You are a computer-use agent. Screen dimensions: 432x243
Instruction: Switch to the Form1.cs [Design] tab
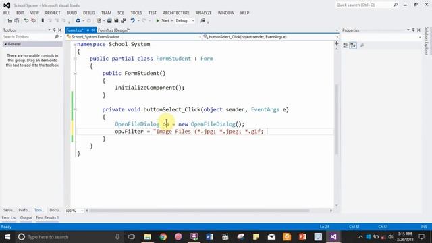click(x=113, y=30)
